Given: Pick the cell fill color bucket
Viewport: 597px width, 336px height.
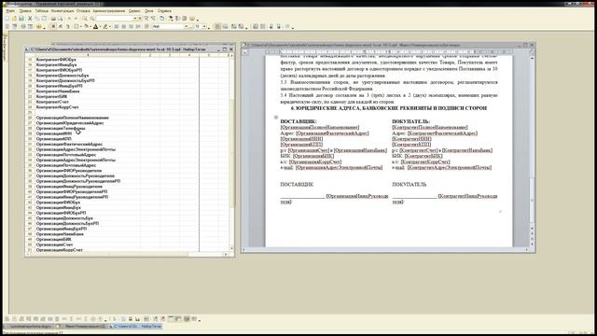Looking at the screenshot, I should pos(86,27).
